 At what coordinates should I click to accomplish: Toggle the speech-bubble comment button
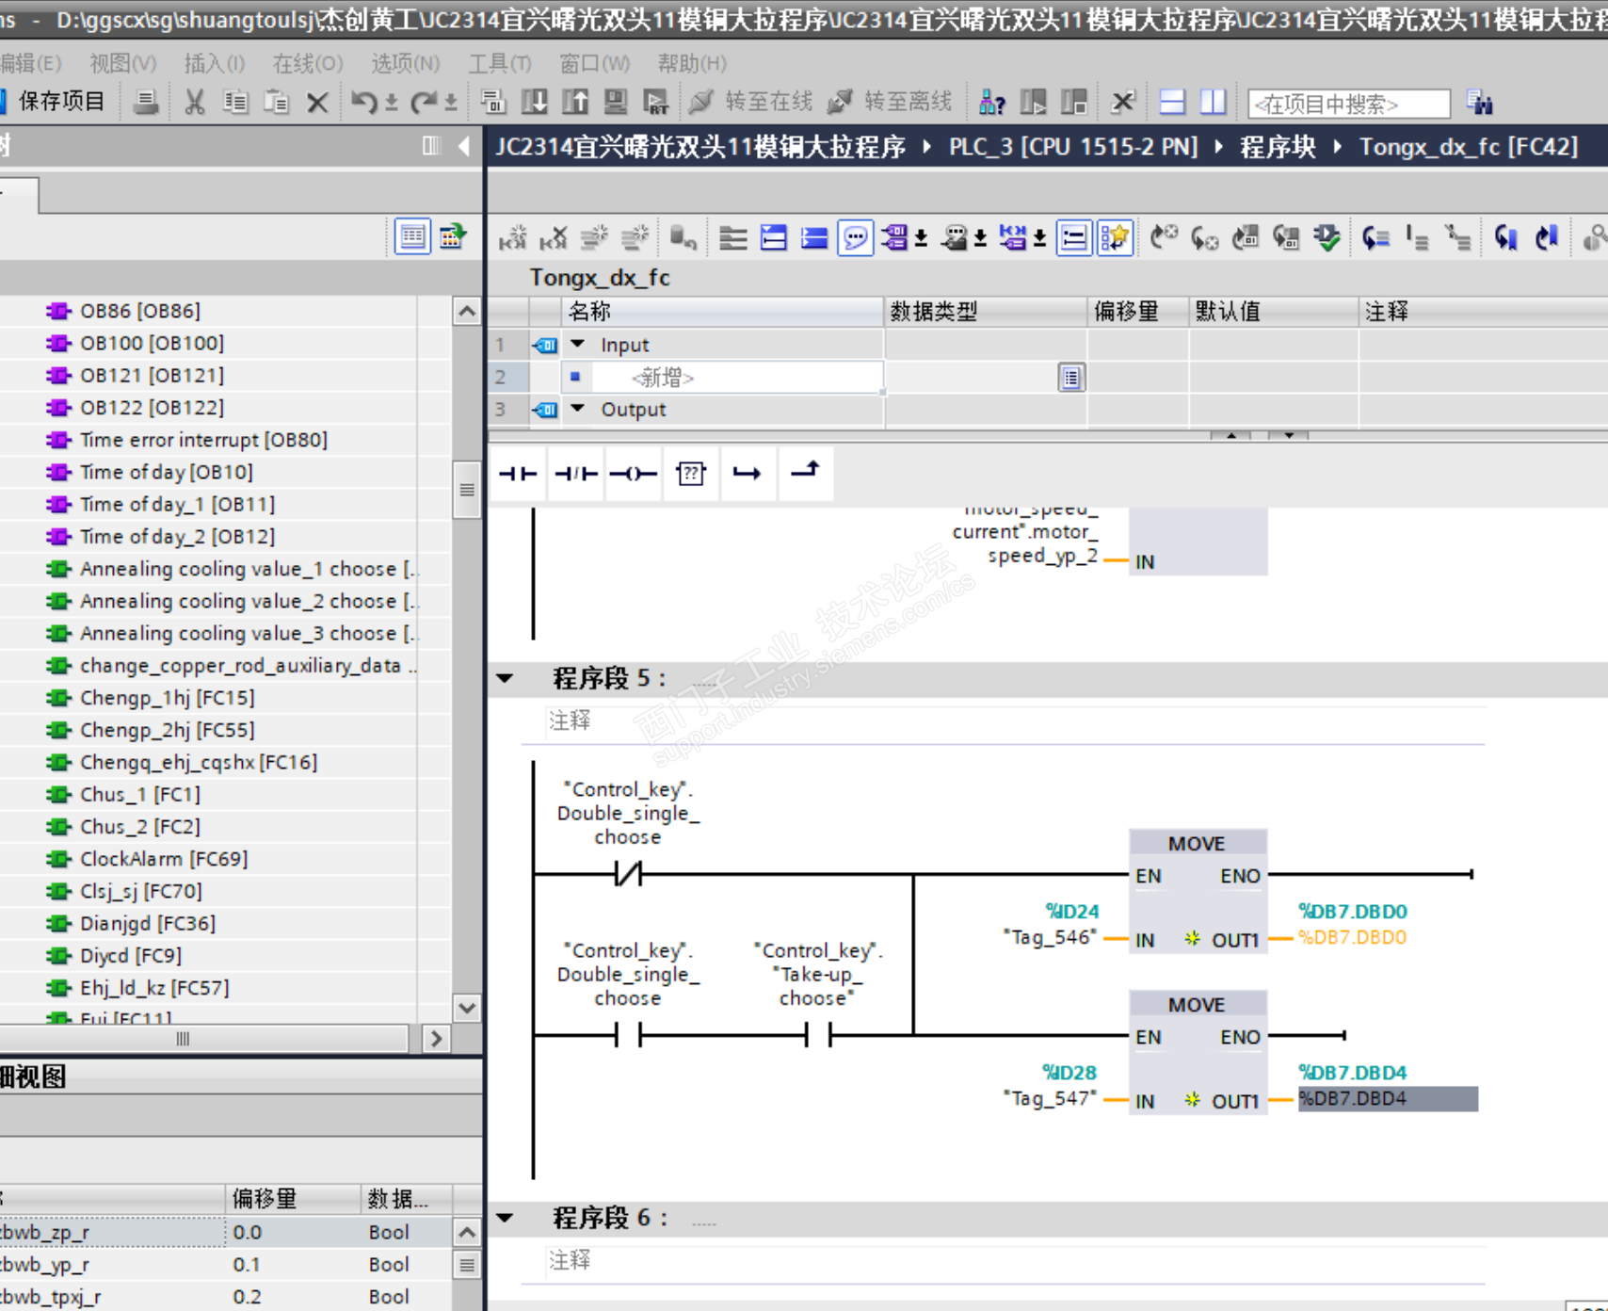pos(855,237)
